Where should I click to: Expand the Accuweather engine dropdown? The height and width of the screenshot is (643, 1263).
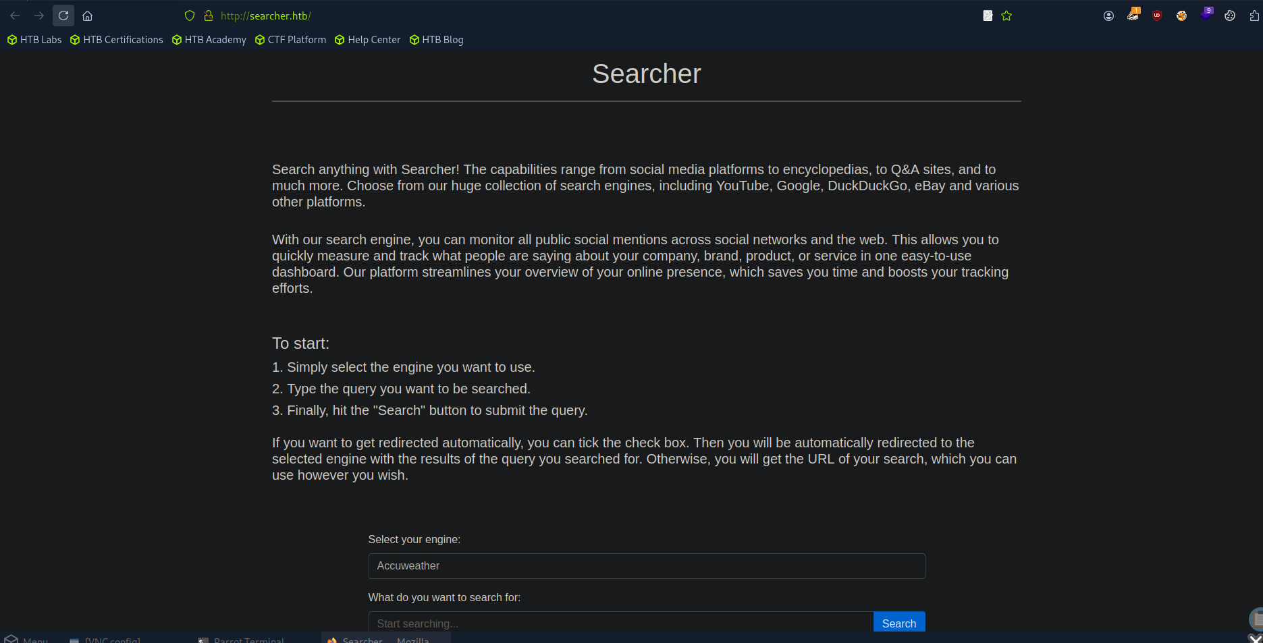(x=647, y=566)
